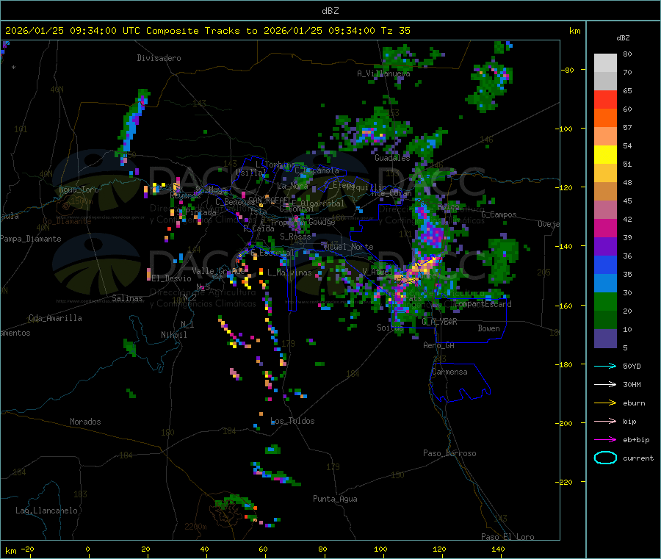The height and width of the screenshot is (559, 661).
Task: Click the Goudge map label
Action: click(322, 222)
